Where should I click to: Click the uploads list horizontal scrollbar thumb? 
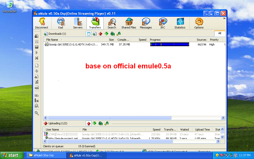pyautogui.click(x=110, y=141)
